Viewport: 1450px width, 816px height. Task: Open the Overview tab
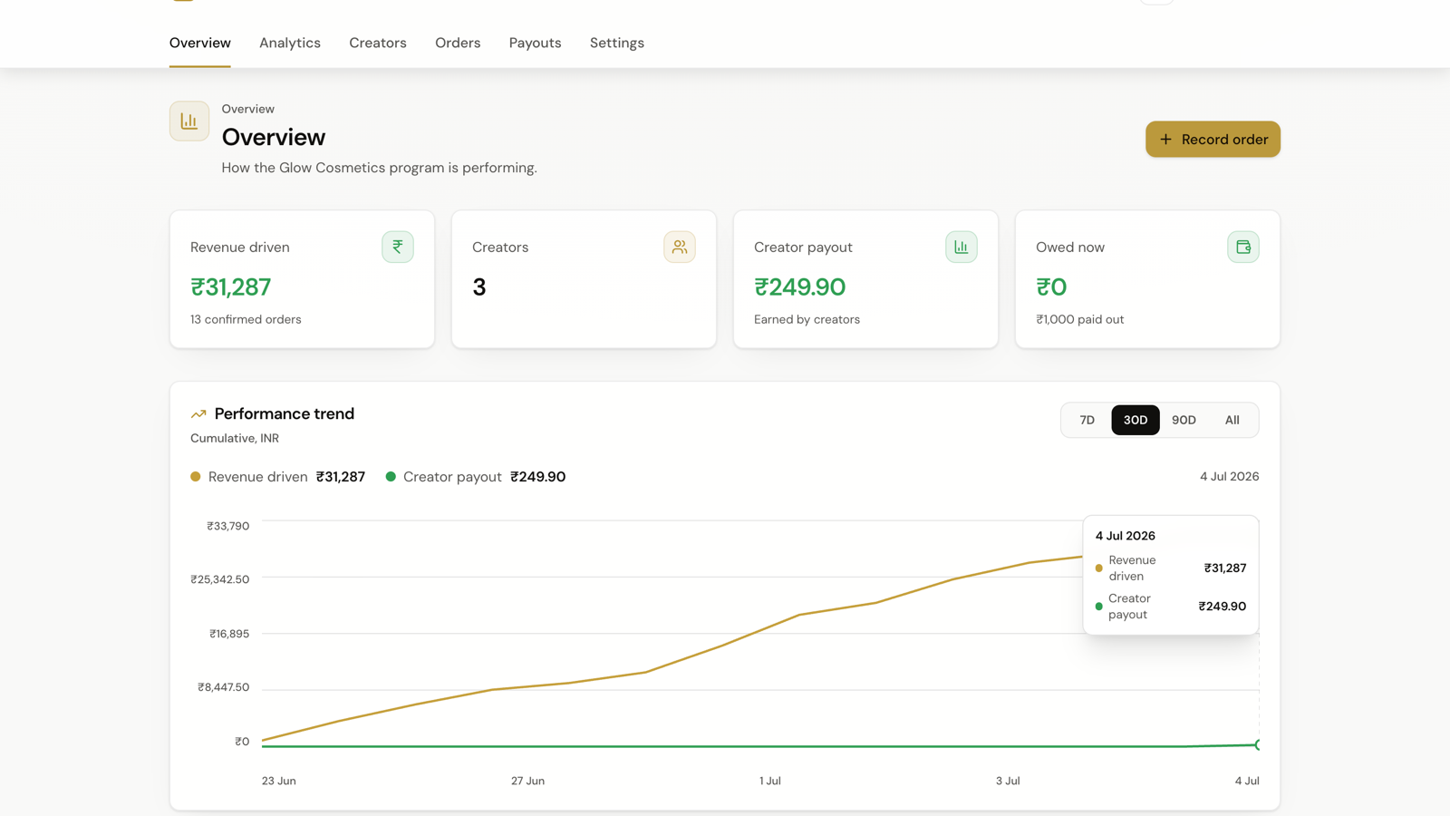pyautogui.click(x=199, y=43)
